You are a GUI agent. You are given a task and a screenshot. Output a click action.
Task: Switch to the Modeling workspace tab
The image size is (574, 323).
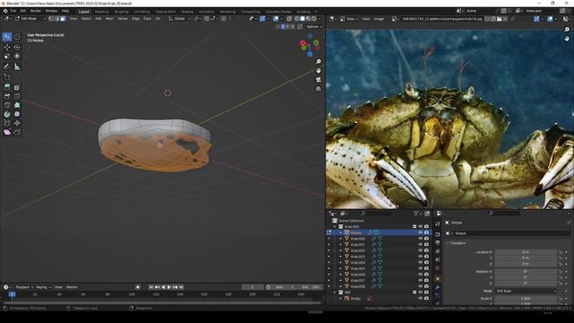click(x=101, y=12)
